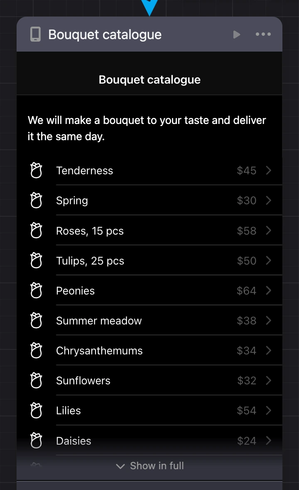The height and width of the screenshot is (490, 299).
Task: Click the bouquet description text paragraph
Action: [147, 128]
